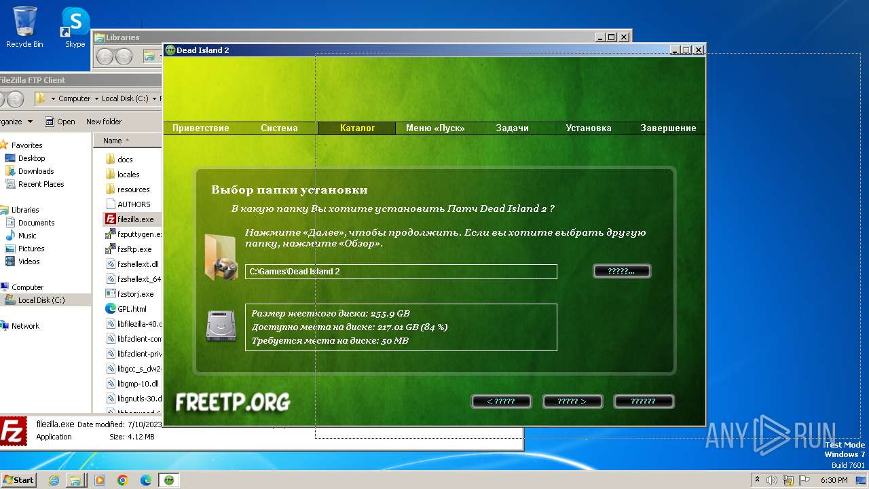Click the Action Center flag icon in the tray

[x=804, y=480]
